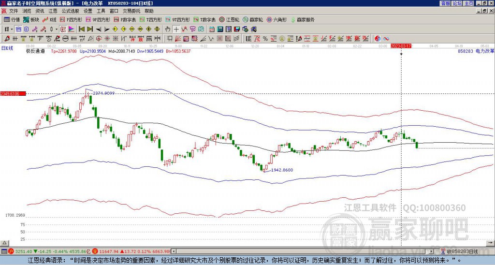Click the 深 index status icon
495x265 pixels.
[95, 251]
